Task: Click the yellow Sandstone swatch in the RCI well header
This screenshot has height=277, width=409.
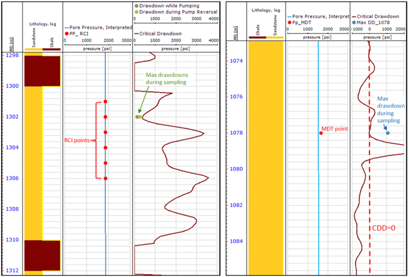Action: coord(33,49)
